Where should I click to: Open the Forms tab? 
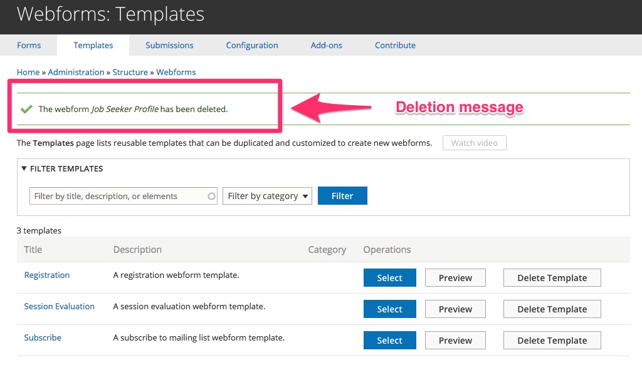[29, 45]
